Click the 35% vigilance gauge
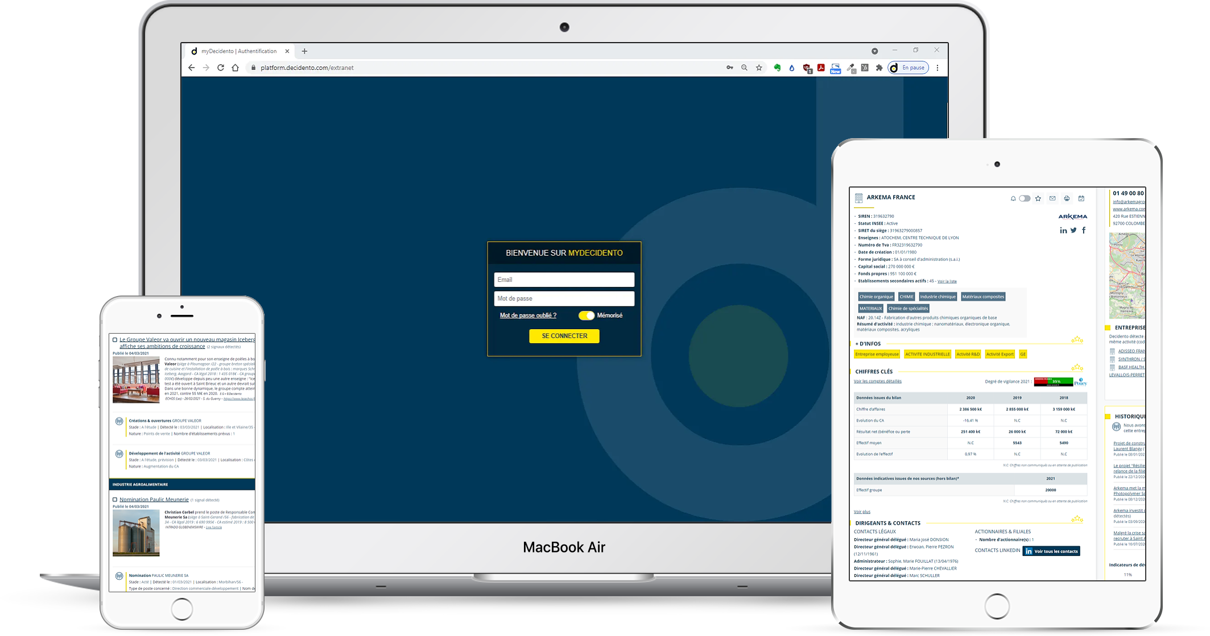The image size is (1210, 636). tap(1053, 381)
